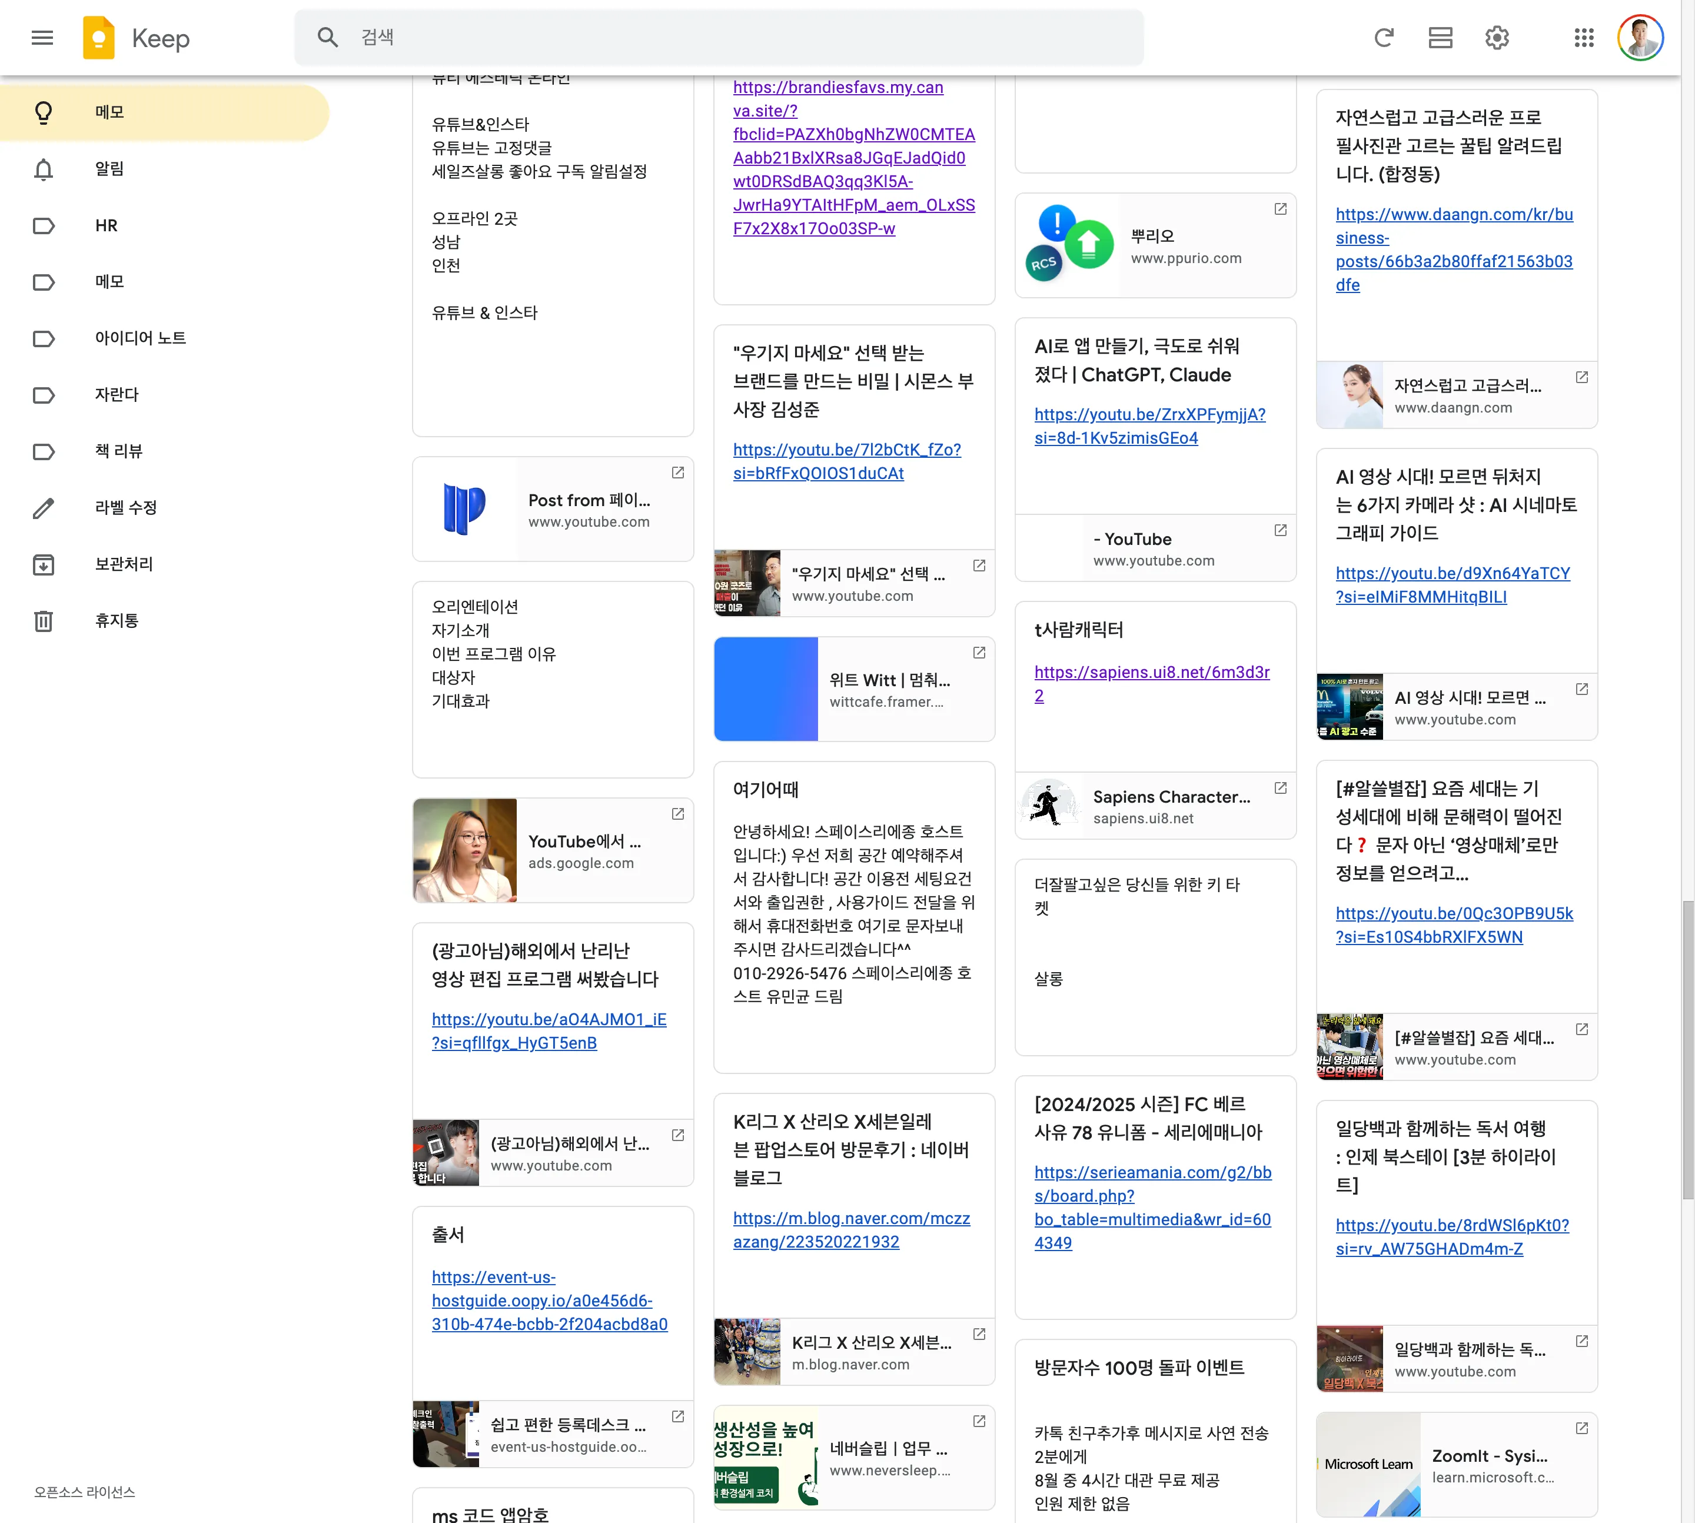Open the 휴지통 trash section
Screen dimensions: 1695x1523
tap(117, 621)
